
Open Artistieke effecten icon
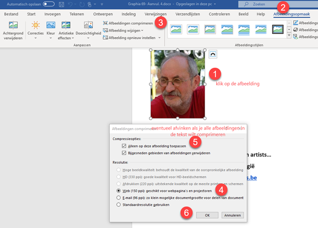(66, 25)
